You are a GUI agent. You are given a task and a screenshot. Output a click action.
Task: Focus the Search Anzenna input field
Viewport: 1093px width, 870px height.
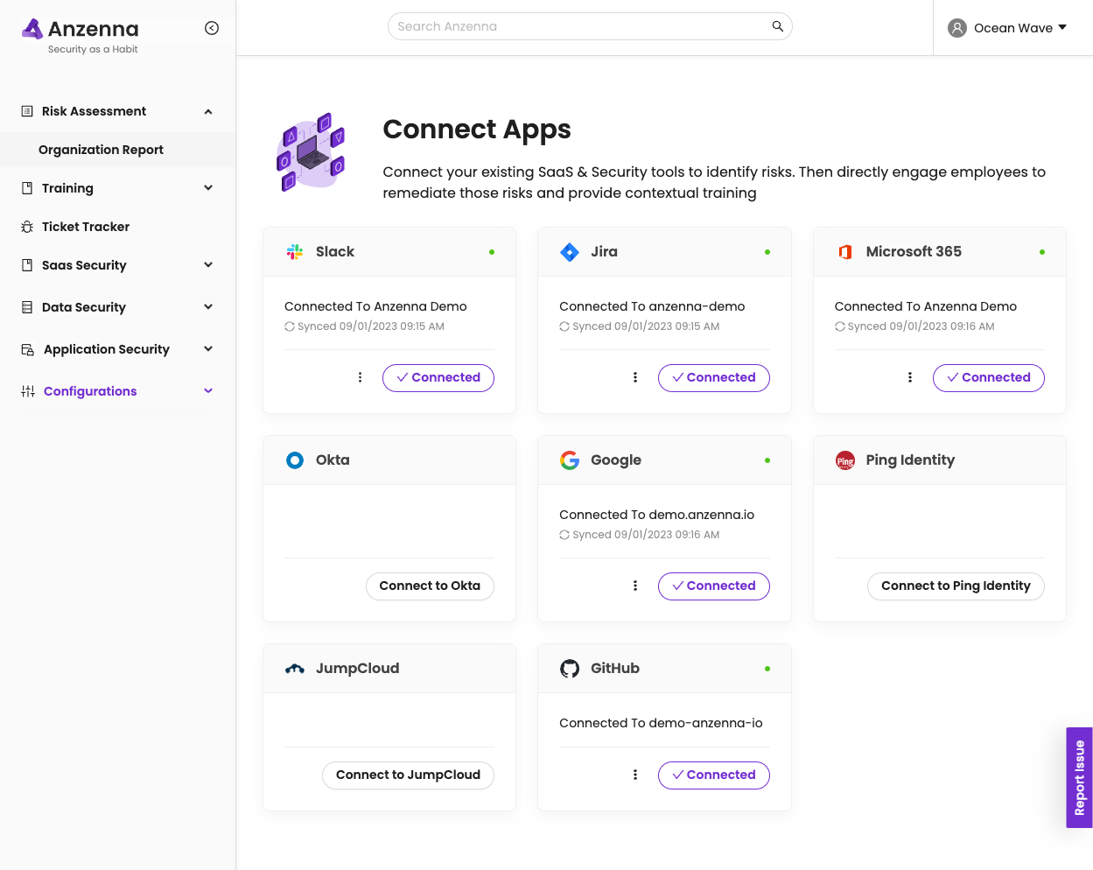(590, 26)
